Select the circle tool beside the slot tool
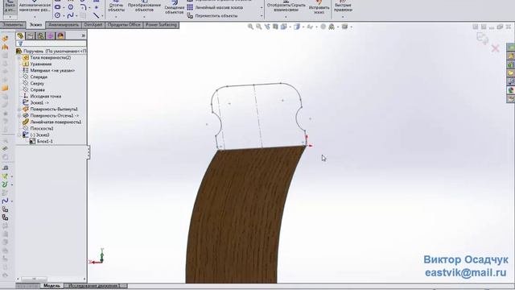The height and width of the screenshot is (290, 515). point(71,7)
